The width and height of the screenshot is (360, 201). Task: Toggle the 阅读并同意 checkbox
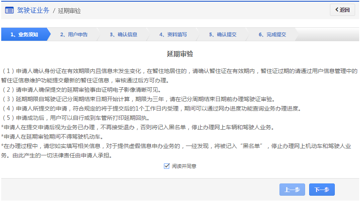[166, 166]
